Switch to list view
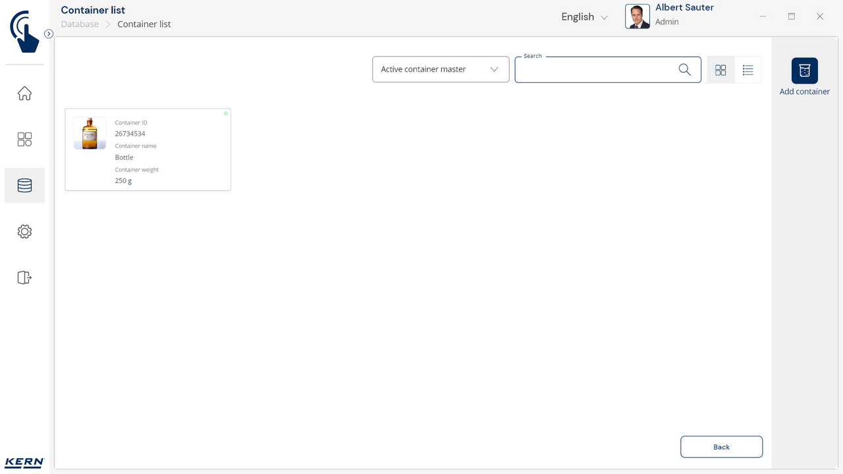This screenshot has width=843, height=474. 748,70
